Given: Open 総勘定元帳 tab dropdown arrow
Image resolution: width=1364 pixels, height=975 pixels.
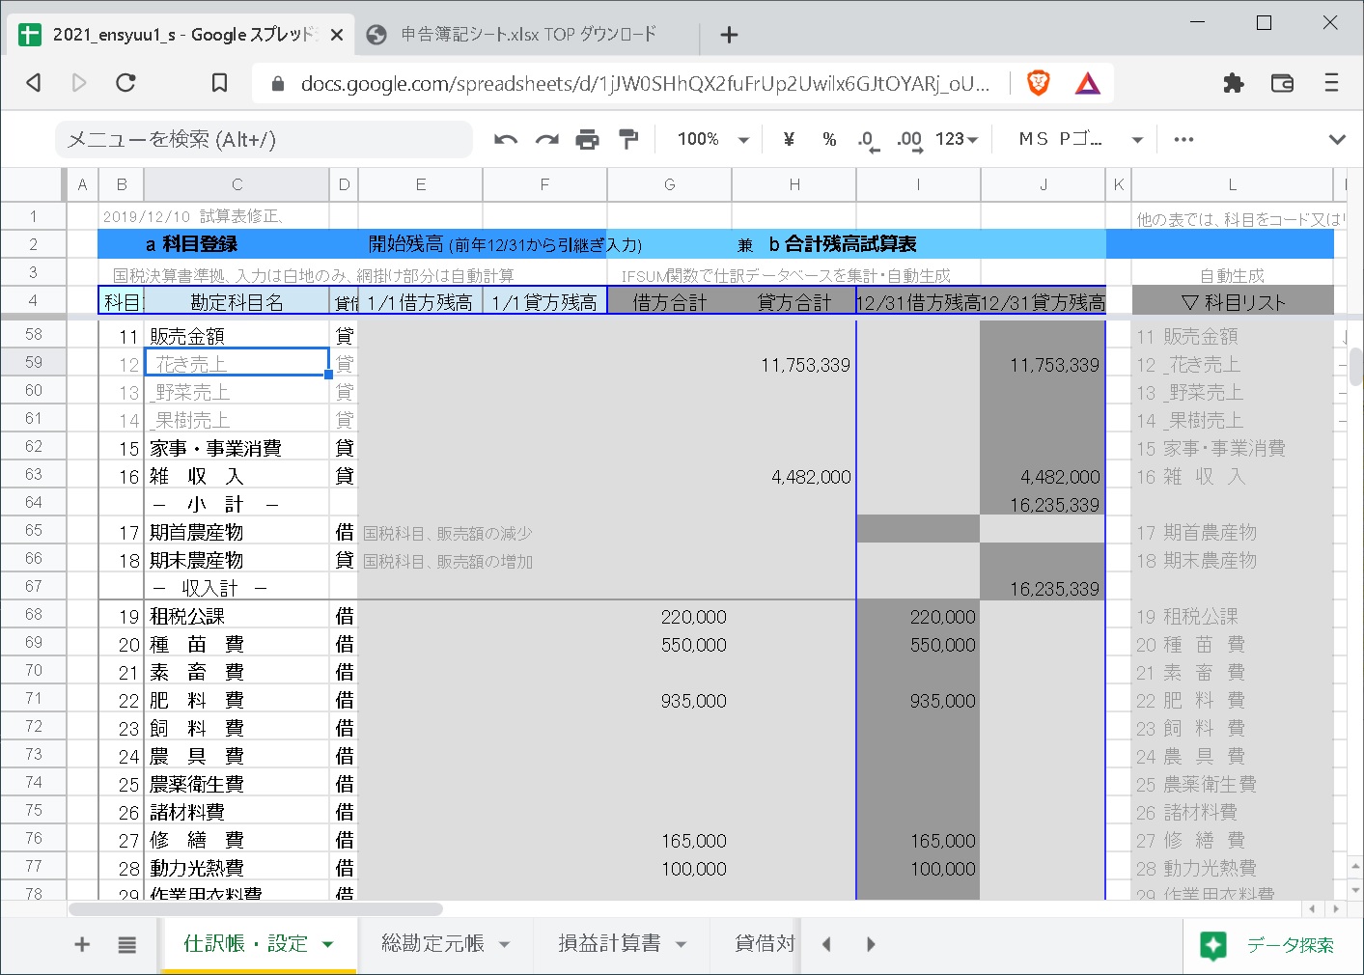Looking at the screenshot, I should click(505, 944).
